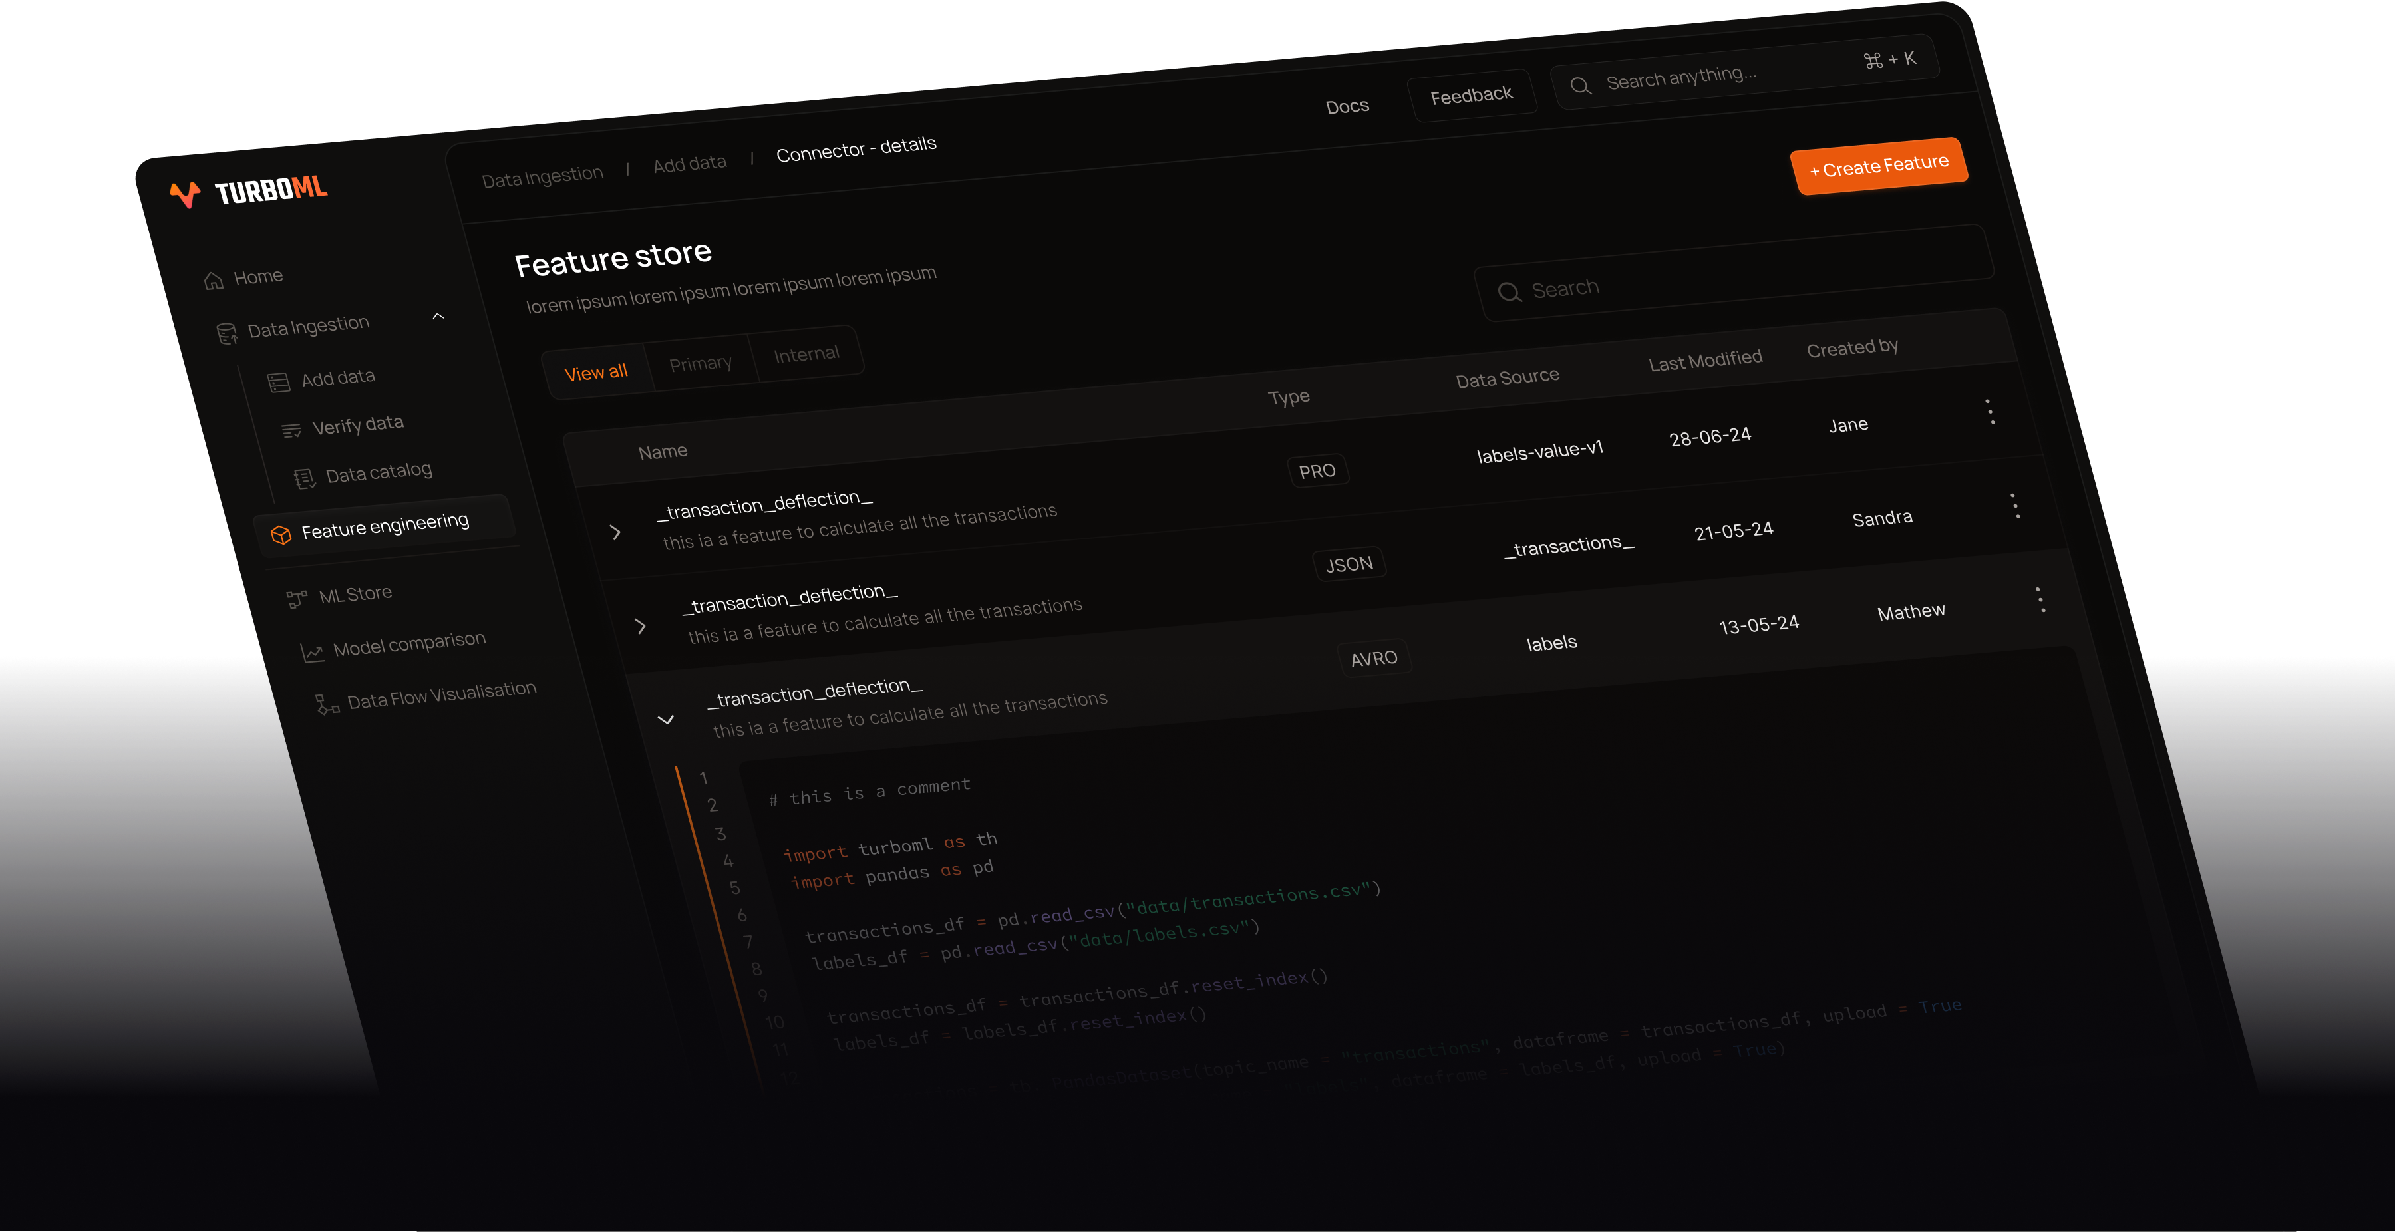
Task: Open three-dot menu for Jane's row
Action: click(1990, 412)
